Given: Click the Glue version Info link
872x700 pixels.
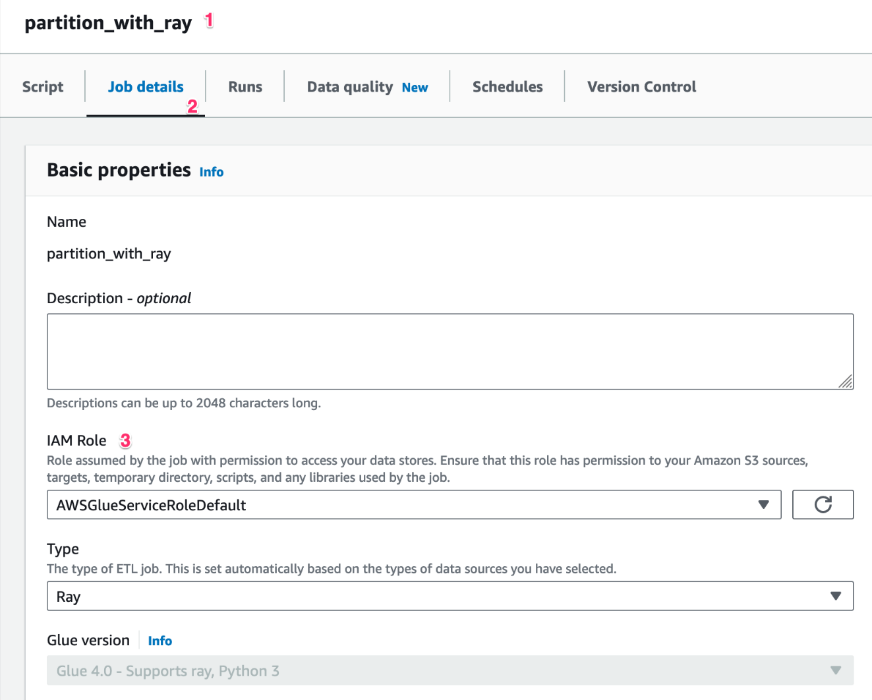Looking at the screenshot, I should point(160,640).
